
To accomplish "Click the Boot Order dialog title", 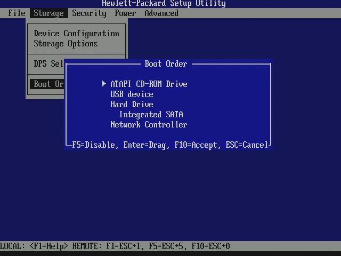I will point(166,64).
